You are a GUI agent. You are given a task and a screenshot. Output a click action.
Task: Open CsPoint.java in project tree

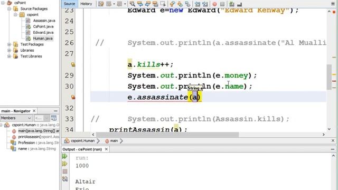coord(43,26)
